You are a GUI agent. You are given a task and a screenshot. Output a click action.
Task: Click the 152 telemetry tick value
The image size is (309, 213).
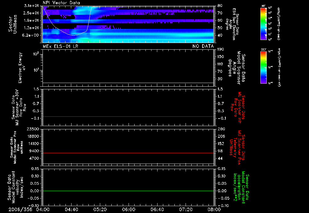221,144
